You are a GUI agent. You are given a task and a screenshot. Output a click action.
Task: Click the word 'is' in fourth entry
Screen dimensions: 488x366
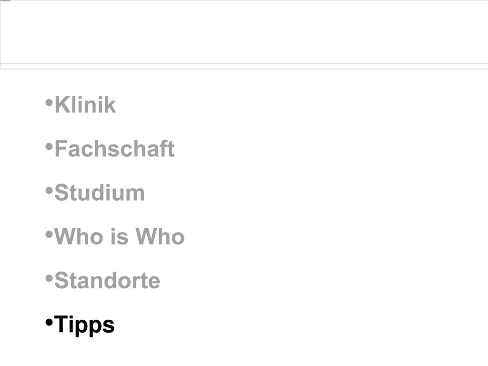(119, 236)
